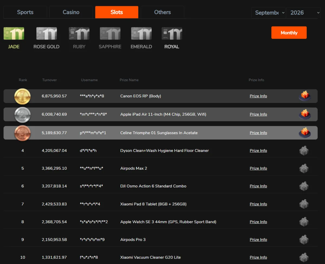The height and width of the screenshot is (264, 325).
Task: Click the grey gift for Xiaomi Vacuum Cleaner
Action: (304, 257)
